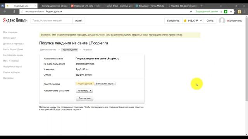Click the top-left browser menu icon
Image resolution: width=248 pixels, height=139 pixels.
coord(2,6)
